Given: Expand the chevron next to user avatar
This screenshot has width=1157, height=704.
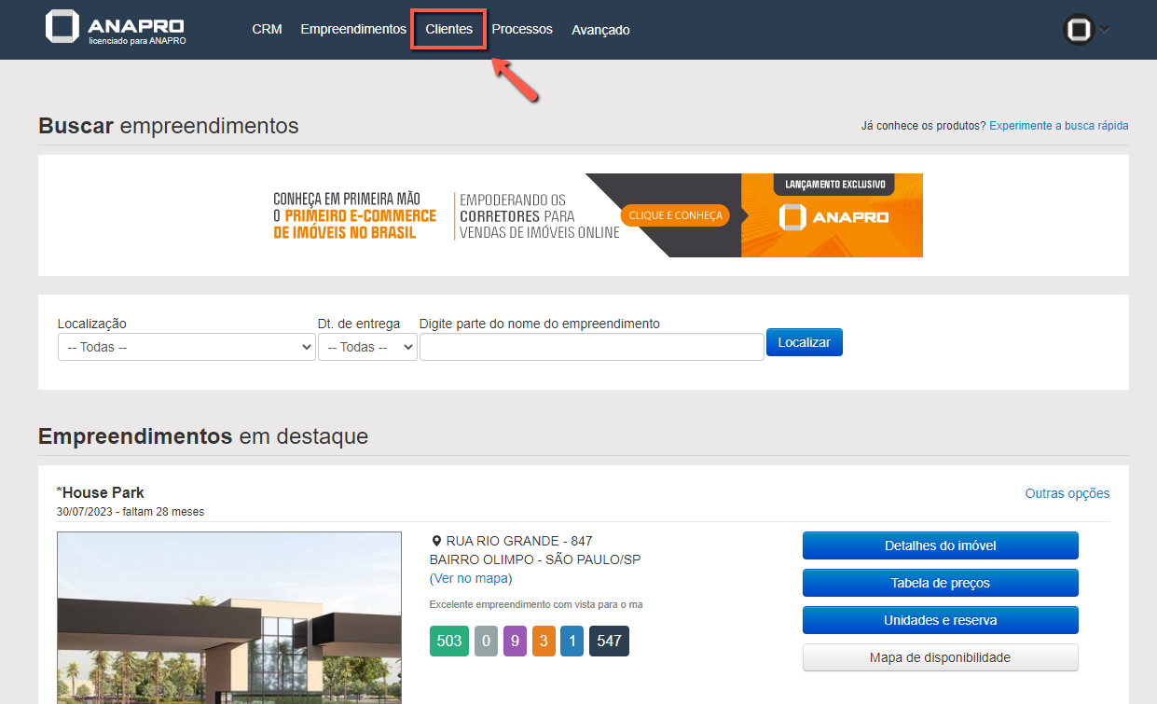Looking at the screenshot, I should tap(1105, 30).
